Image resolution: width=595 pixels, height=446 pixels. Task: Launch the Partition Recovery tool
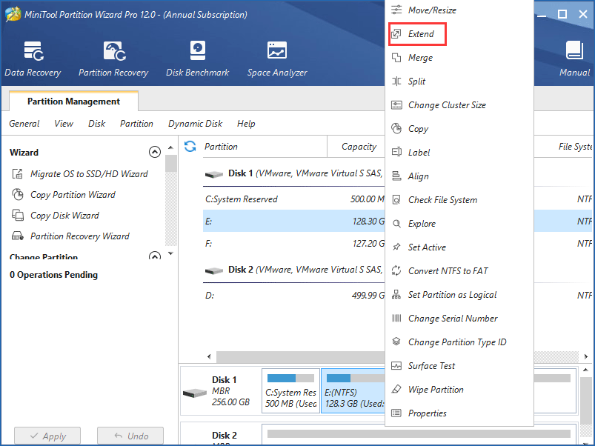coord(113,59)
